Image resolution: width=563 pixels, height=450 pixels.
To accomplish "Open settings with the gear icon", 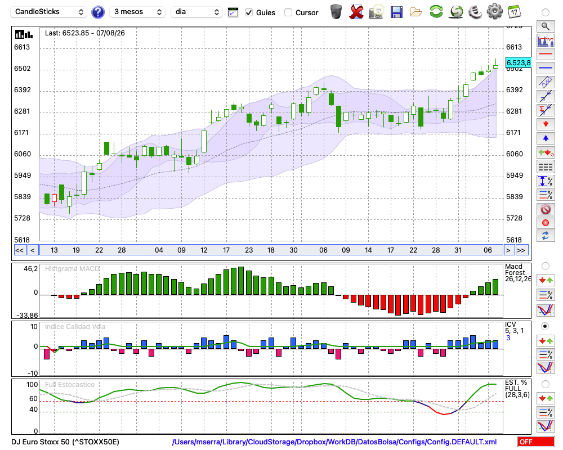I will [494, 12].
